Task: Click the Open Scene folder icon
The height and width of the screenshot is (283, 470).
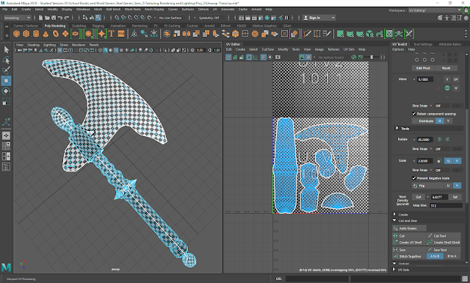Action: pos(47,18)
